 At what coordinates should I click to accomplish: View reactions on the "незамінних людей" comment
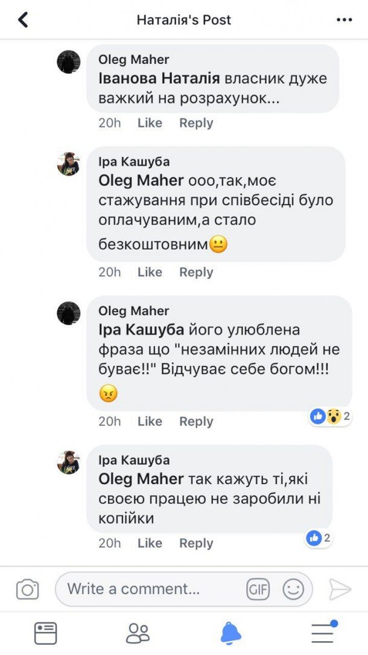point(330,416)
